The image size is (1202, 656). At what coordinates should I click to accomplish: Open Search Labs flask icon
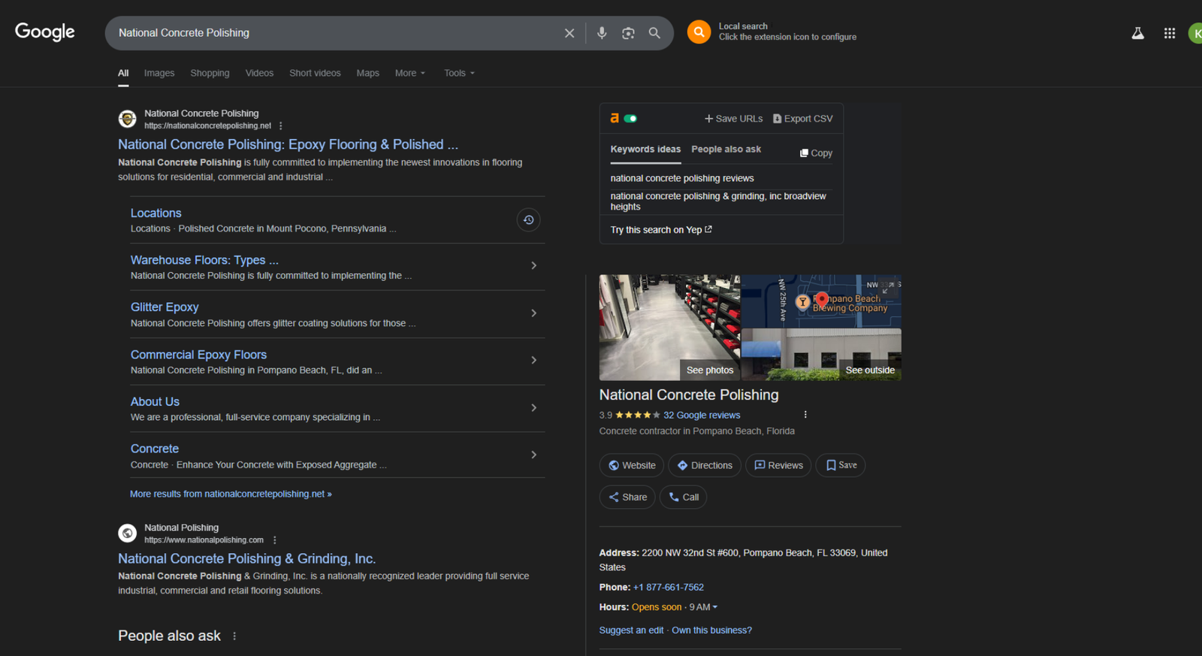coord(1137,33)
